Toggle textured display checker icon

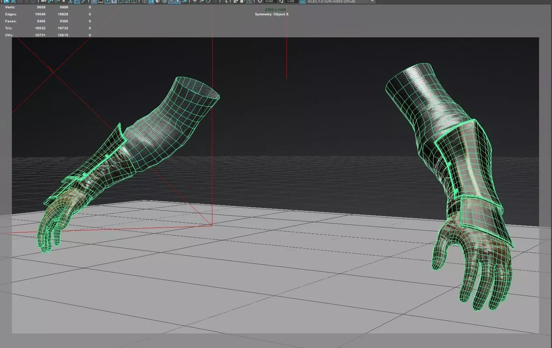171,1
